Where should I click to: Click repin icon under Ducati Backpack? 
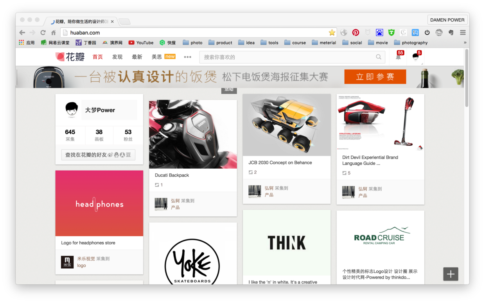pos(157,185)
